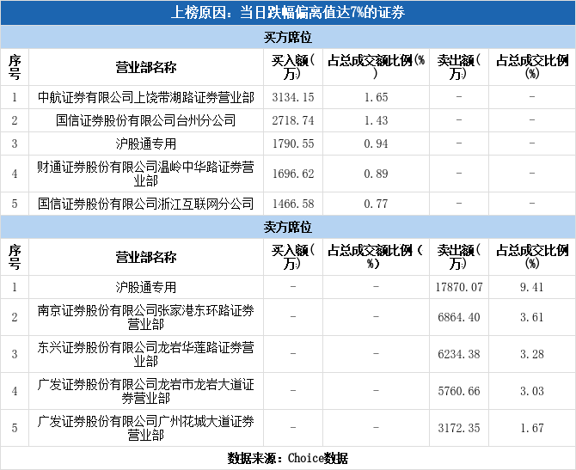Select buy amount 3134.15
This screenshot has width=576, height=470.
[293, 97]
